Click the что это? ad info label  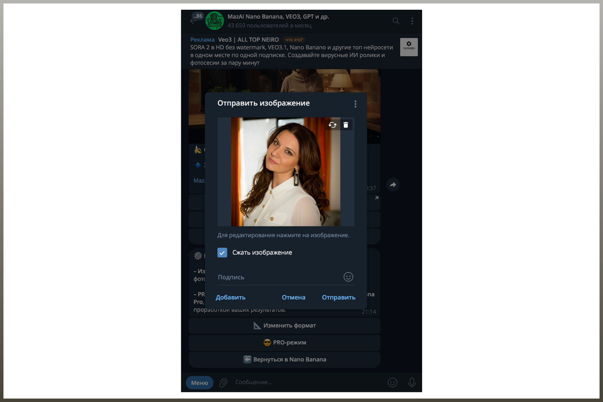(x=294, y=40)
